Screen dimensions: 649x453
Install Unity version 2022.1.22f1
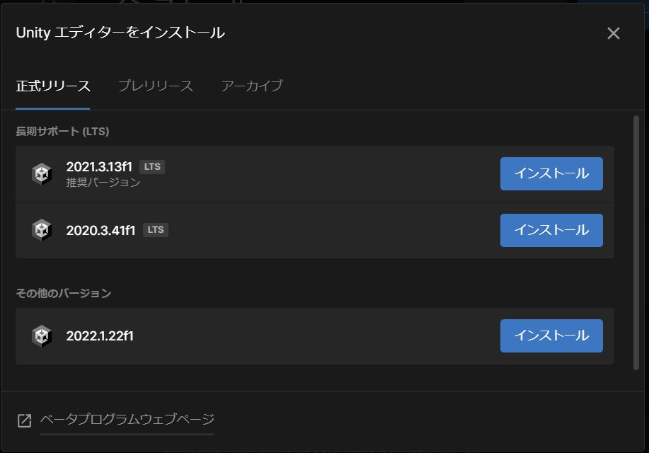click(551, 336)
